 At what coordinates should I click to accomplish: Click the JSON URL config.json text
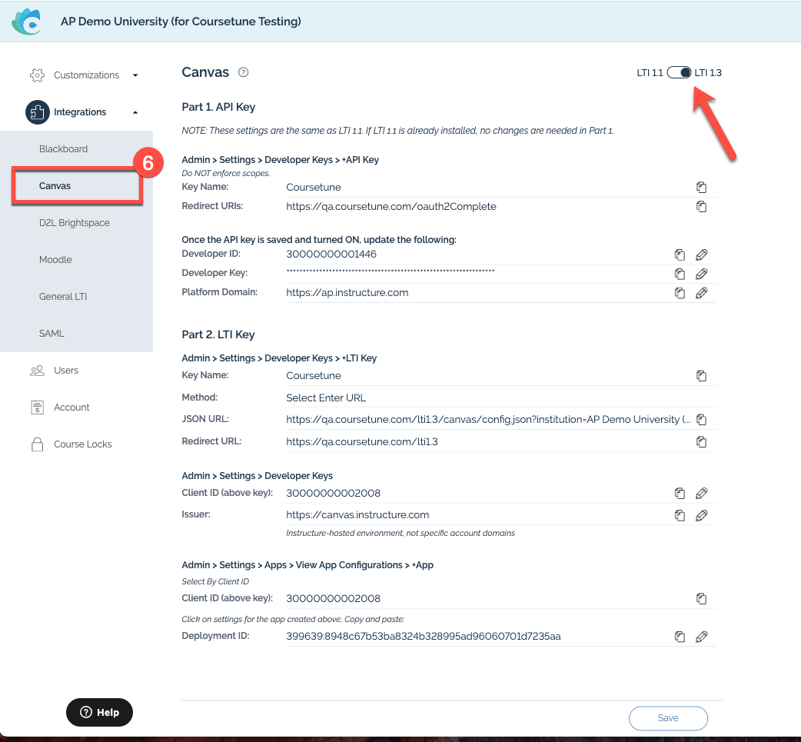click(488, 420)
